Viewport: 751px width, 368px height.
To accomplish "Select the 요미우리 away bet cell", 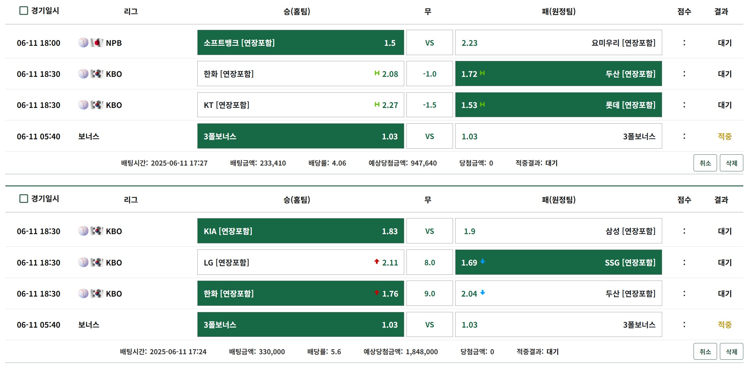I will [558, 43].
